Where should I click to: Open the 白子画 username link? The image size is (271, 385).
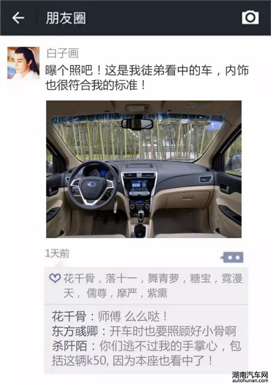click(63, 53)
